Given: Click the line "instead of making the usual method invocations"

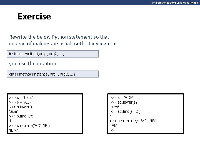Looking at the screenshot, I should click(63, 43).
